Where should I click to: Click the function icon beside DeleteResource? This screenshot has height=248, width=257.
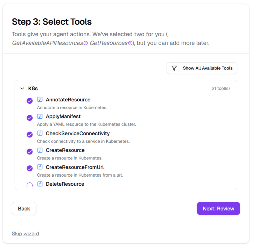[x=40, y=184]
